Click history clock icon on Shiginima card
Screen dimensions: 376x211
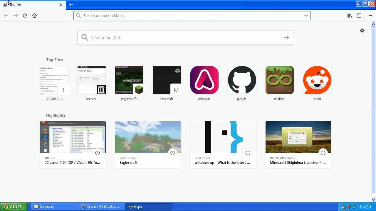pos(323,153)
